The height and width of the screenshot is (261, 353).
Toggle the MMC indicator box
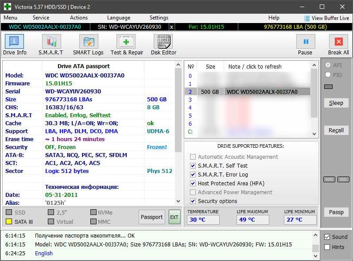(93, 222)
